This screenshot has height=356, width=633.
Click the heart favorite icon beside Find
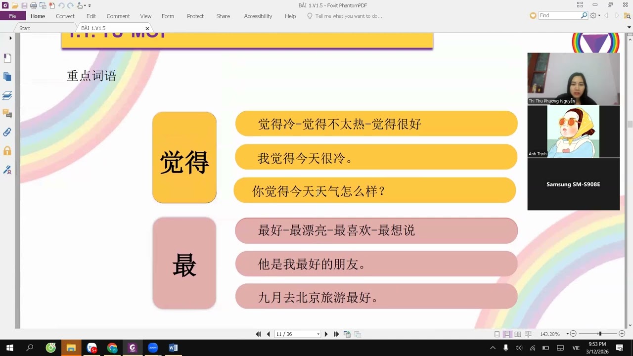533,15
